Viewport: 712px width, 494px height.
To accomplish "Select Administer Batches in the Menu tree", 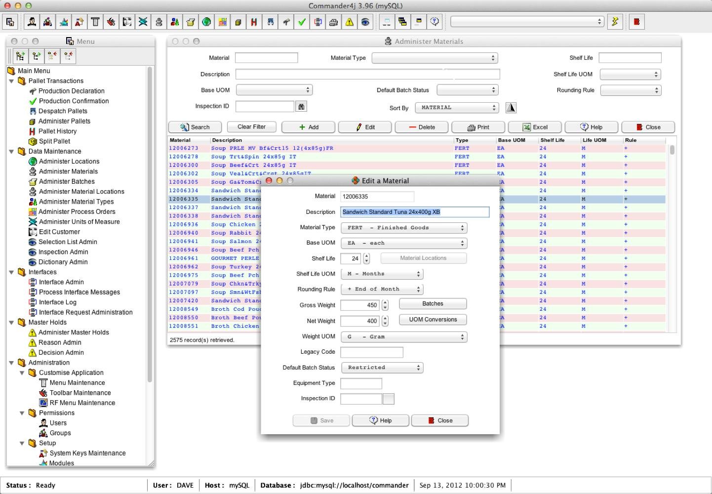I will 68,181.
